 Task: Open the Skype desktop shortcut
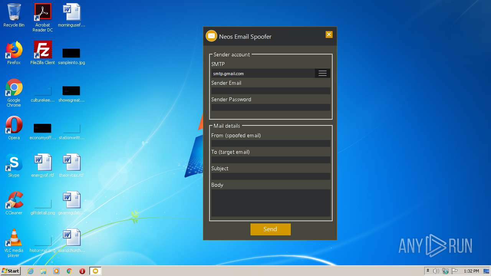(14, 166)
